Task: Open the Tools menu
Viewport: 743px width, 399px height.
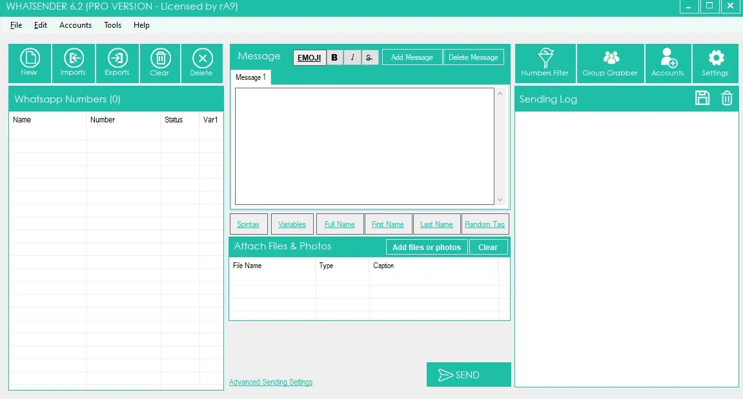Action: click(113, 25)
